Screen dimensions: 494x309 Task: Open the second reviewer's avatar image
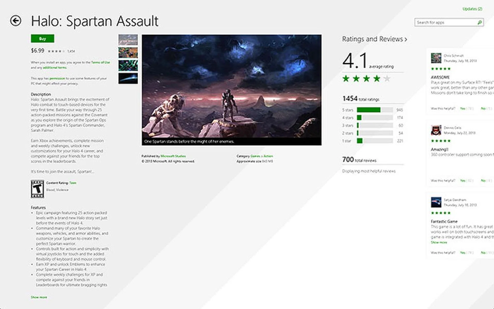point(436,130)
